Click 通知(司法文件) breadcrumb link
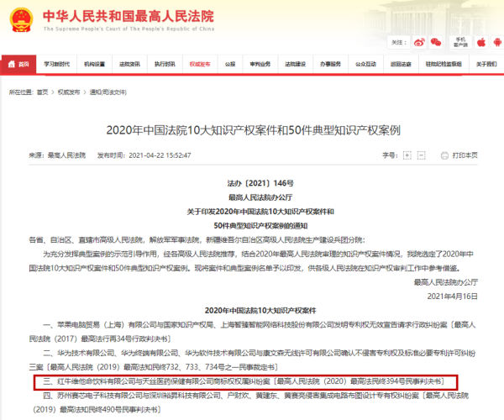 point(109,92)
